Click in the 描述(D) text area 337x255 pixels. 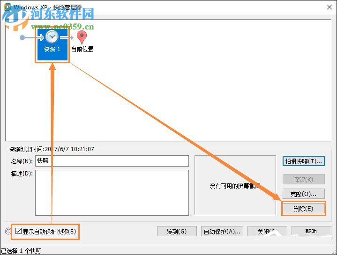click(x=112, y=193)
